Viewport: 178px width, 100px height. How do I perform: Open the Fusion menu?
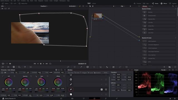[x=46, y=1]
